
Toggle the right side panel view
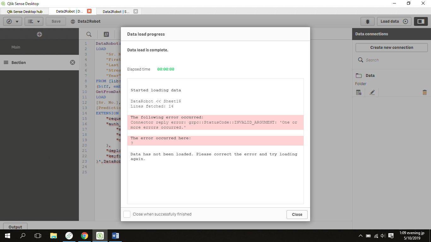(421, 21)
